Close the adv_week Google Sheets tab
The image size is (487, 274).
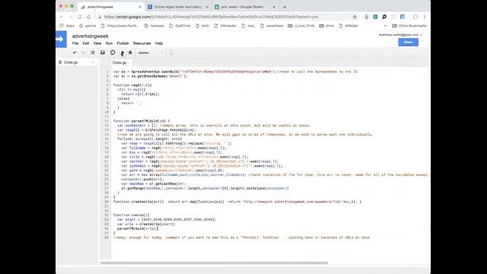274,7
